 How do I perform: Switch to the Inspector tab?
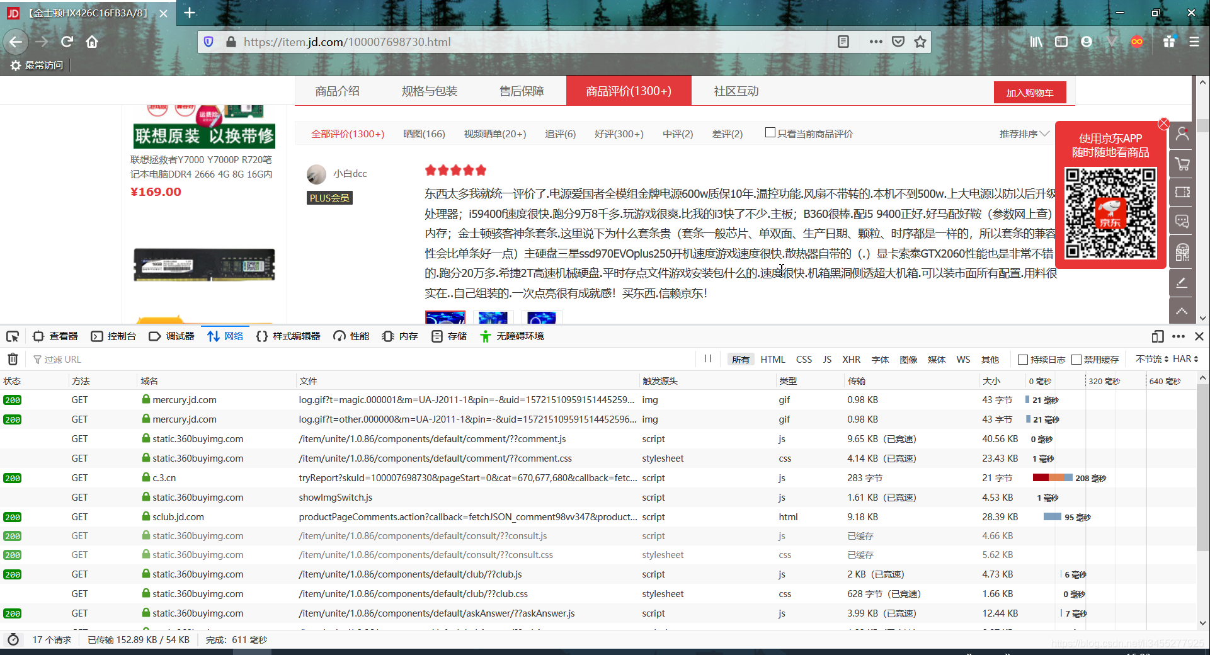[x=55, y=336]
